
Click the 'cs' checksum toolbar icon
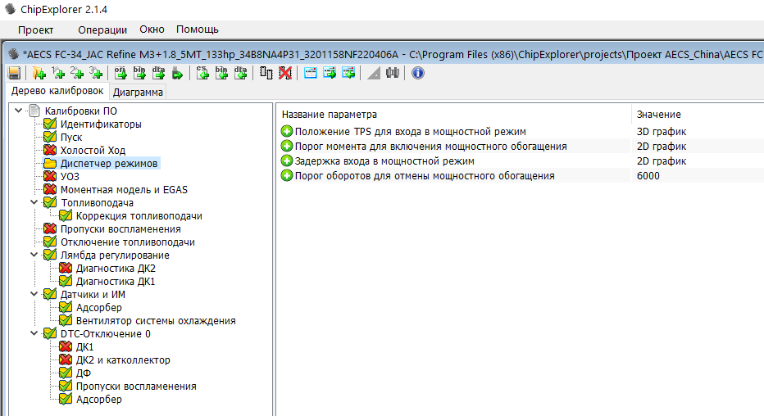pos(202,73)
